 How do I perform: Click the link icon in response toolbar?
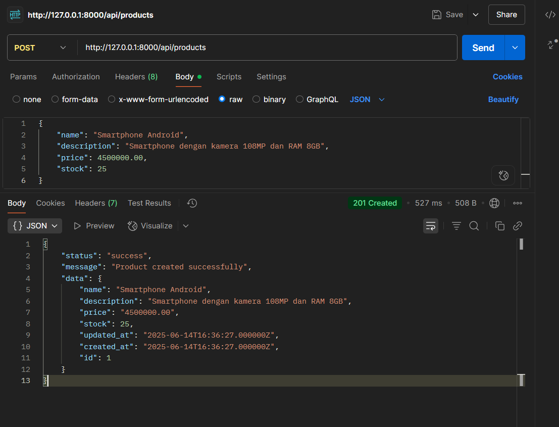tap(517, 226)
